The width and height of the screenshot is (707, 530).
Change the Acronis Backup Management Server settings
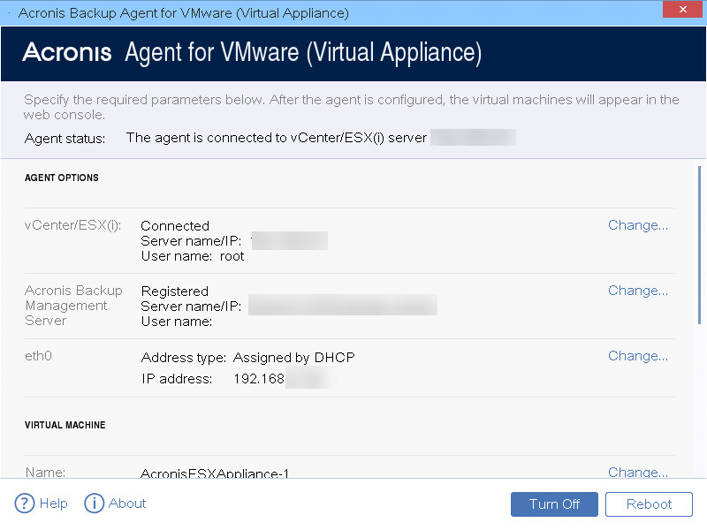(637, 291)
